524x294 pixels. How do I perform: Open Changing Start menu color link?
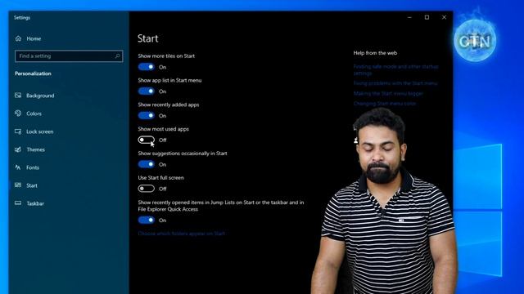point(385,104)
